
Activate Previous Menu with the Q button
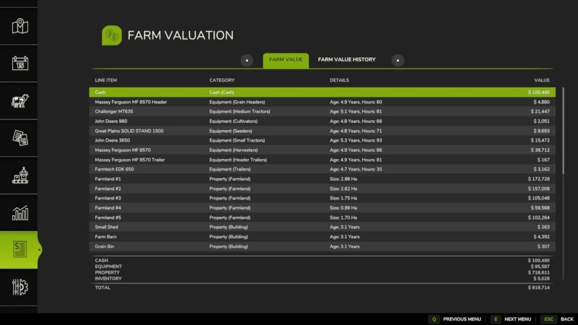[434, 319]
